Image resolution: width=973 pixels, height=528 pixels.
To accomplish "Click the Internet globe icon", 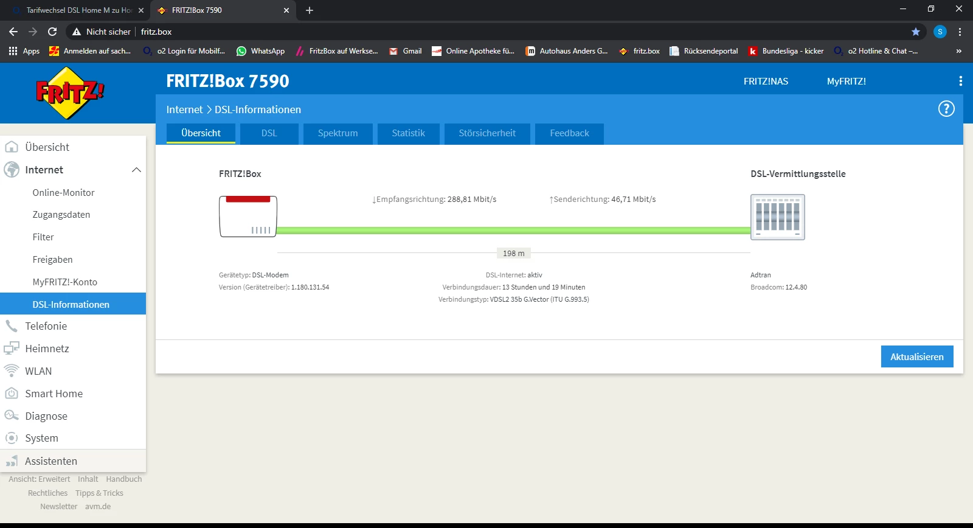I will click(x=12, y=170).
